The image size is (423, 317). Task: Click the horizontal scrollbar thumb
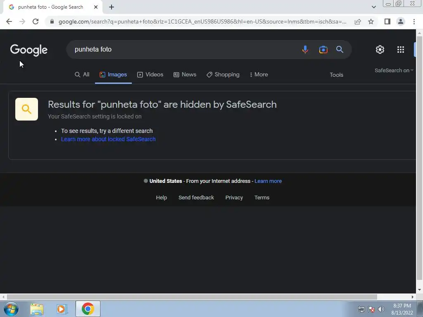pyautogui.click(x=192, y=297)
